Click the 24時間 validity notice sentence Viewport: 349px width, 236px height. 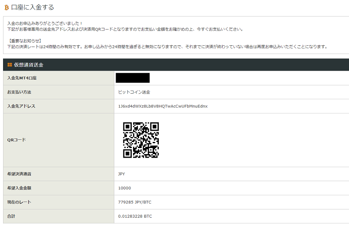[167, 47]
